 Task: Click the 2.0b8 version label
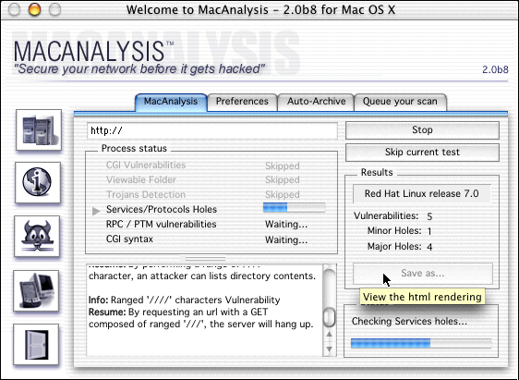495,69
